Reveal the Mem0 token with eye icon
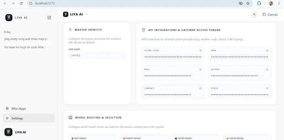 point(267,50)
